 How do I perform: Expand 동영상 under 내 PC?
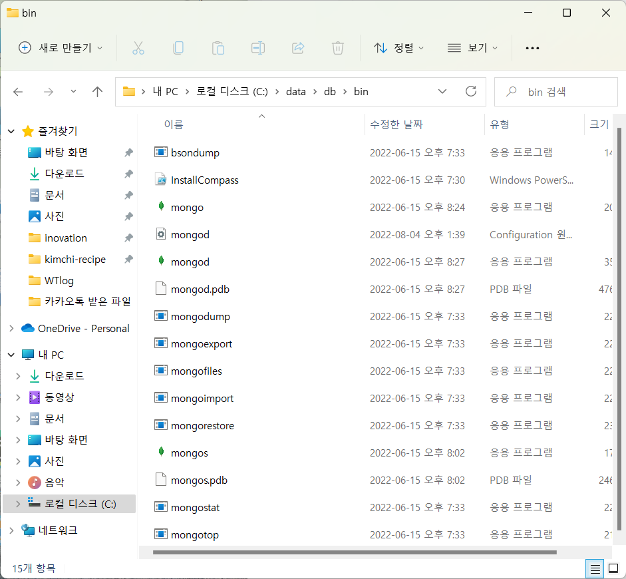click(x=18, y=397)
